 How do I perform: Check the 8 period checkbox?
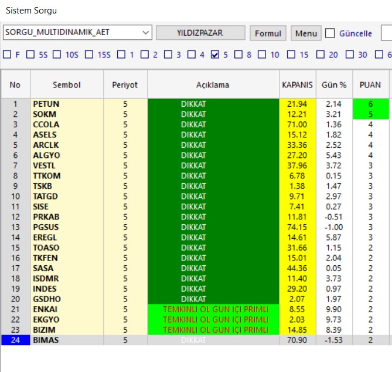[x=238, y=55]
